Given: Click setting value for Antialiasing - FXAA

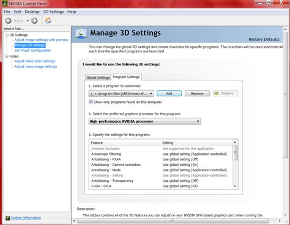Looking at the screenshot, I should coord(180,159).
